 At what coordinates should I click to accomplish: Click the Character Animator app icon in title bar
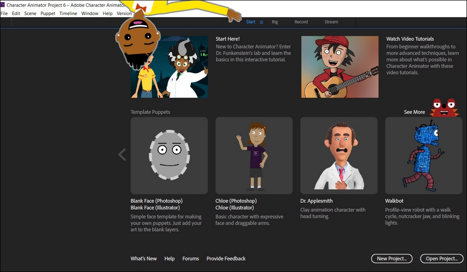pyautogui.click(x=2, y=5)
